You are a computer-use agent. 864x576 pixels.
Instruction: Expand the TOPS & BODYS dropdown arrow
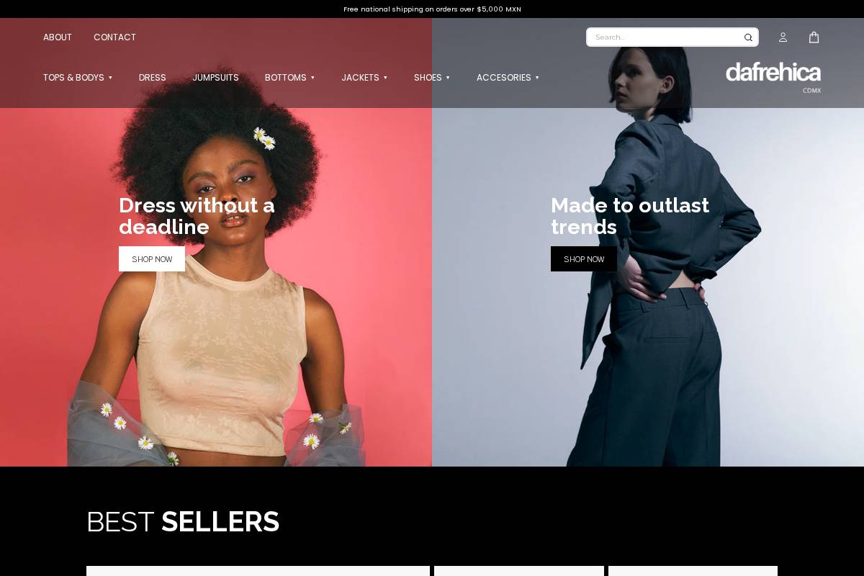[110, 78]
